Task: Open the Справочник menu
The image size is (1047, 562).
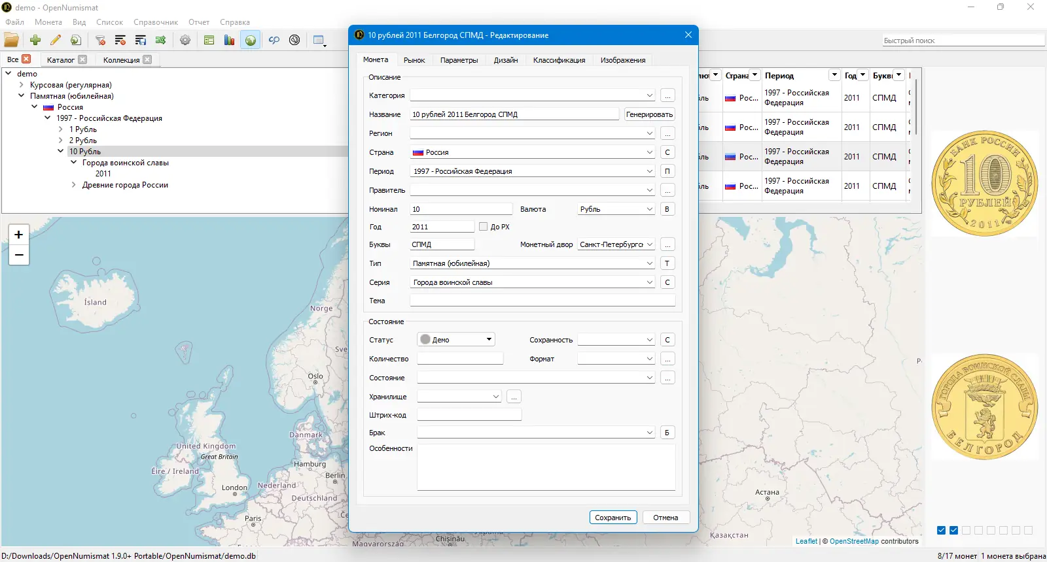Action: 156,22
